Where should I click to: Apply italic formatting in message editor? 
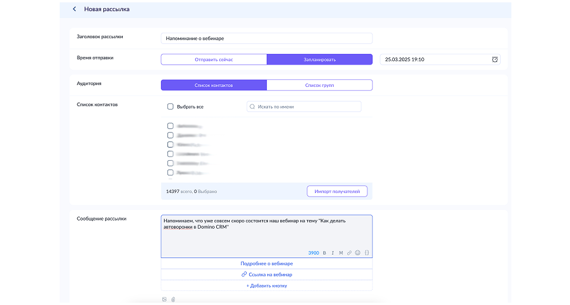coord(333,253)
